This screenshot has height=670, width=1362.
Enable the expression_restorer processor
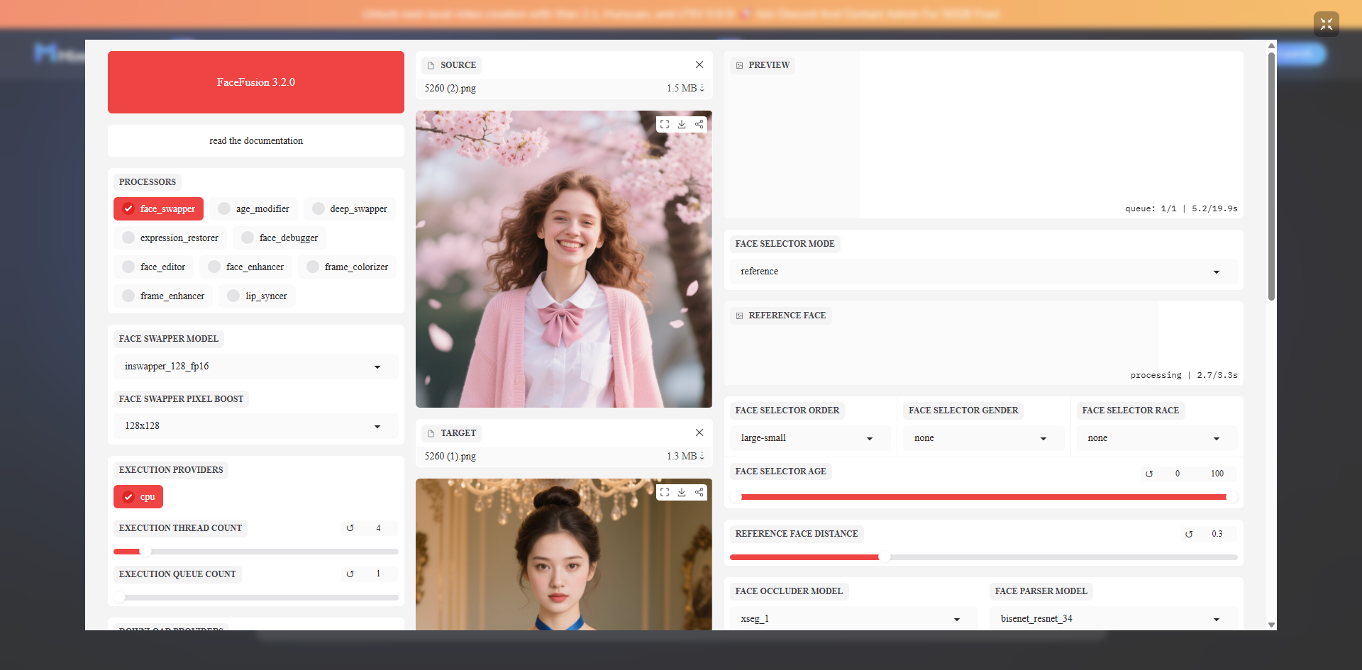(170, 238)
